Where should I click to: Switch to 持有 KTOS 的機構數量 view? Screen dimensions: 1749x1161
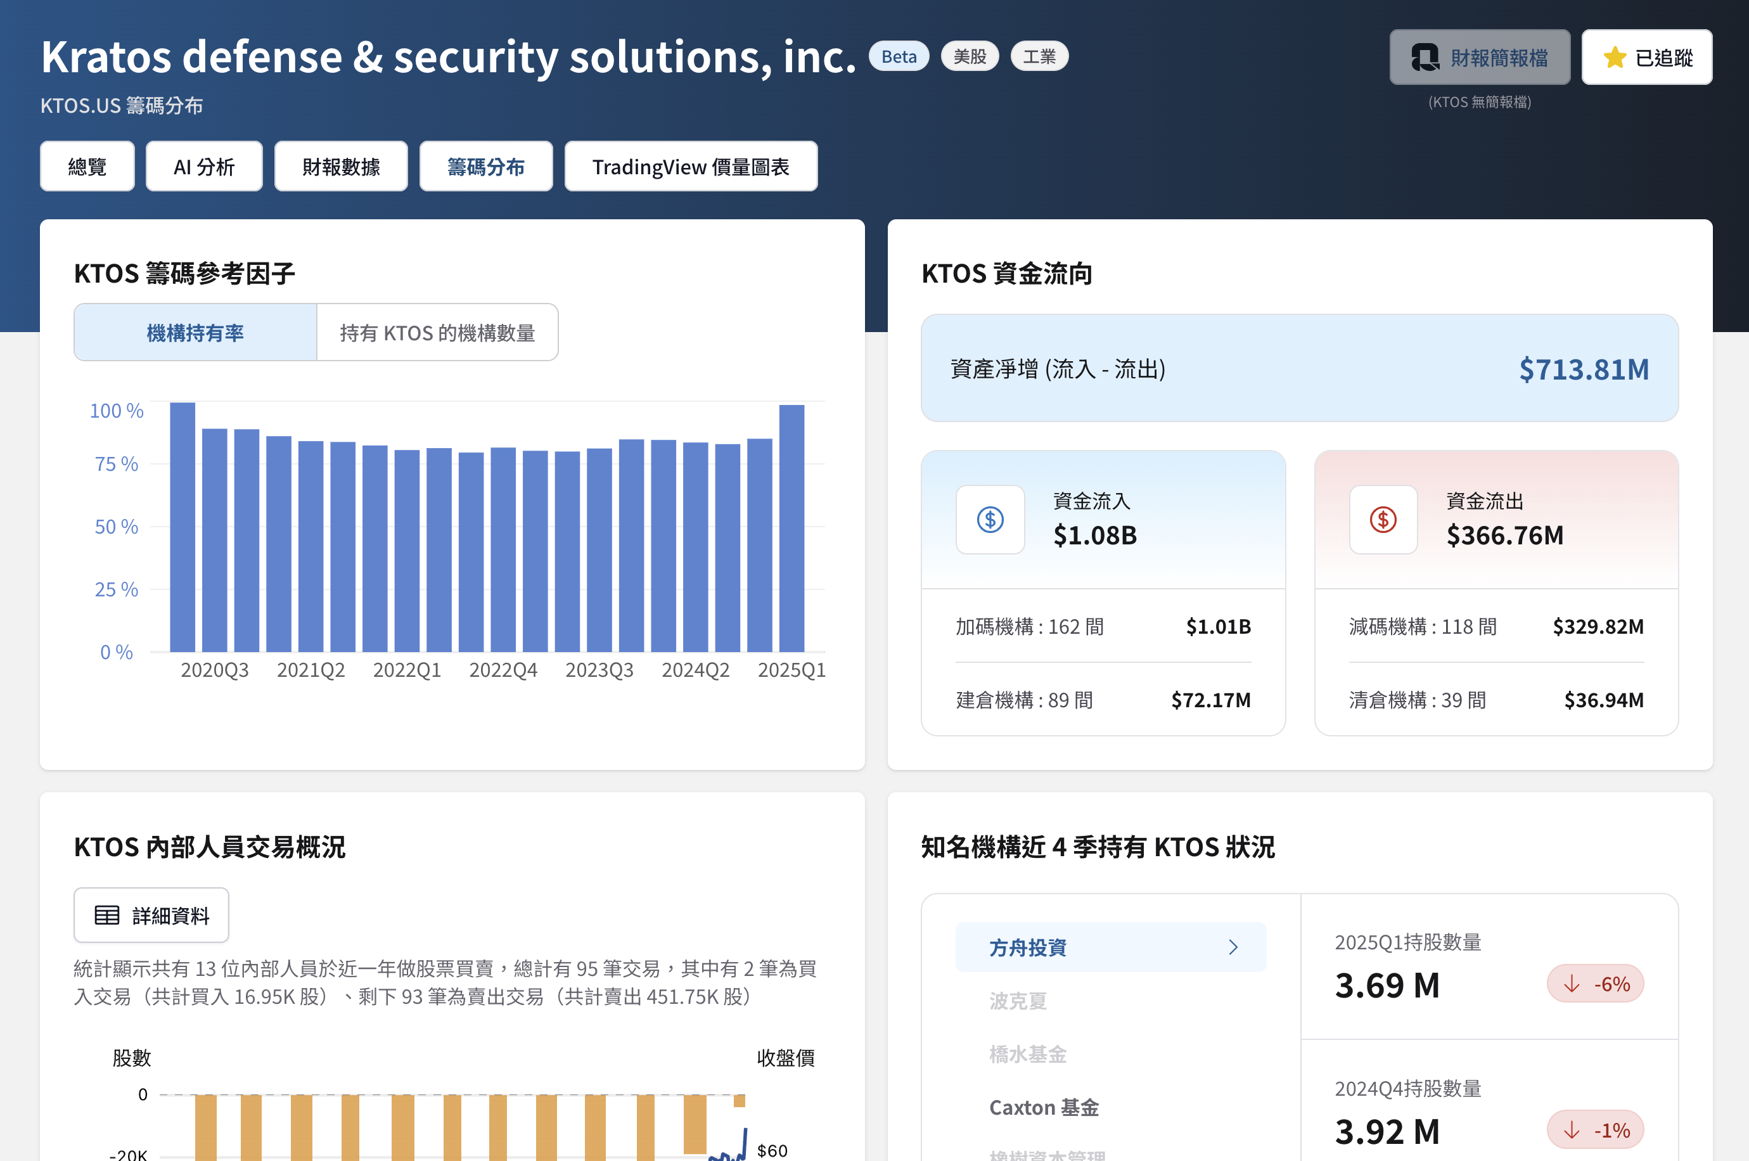pyautogui.click(x=437, y=333)
